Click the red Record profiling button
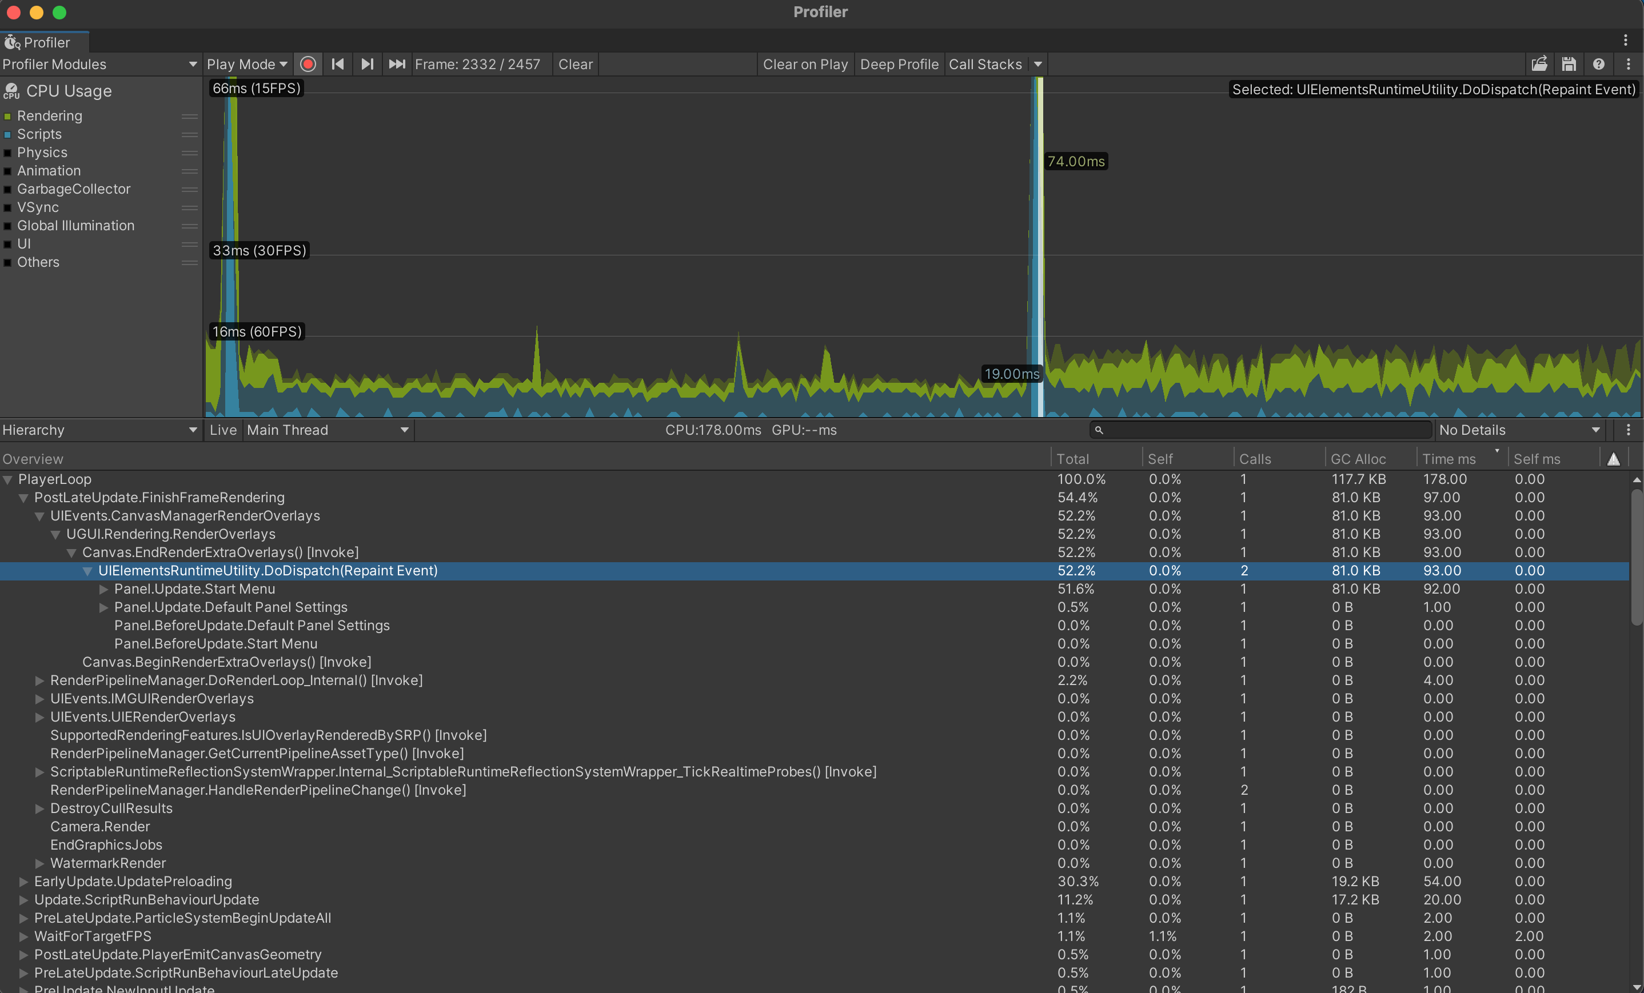1644x993 pixels. [308, 64]
